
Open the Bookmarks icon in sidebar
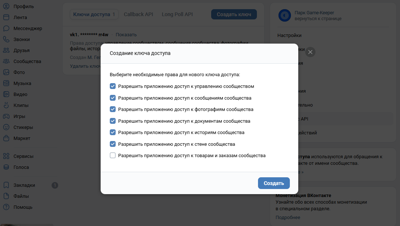(x=6, y=185)
